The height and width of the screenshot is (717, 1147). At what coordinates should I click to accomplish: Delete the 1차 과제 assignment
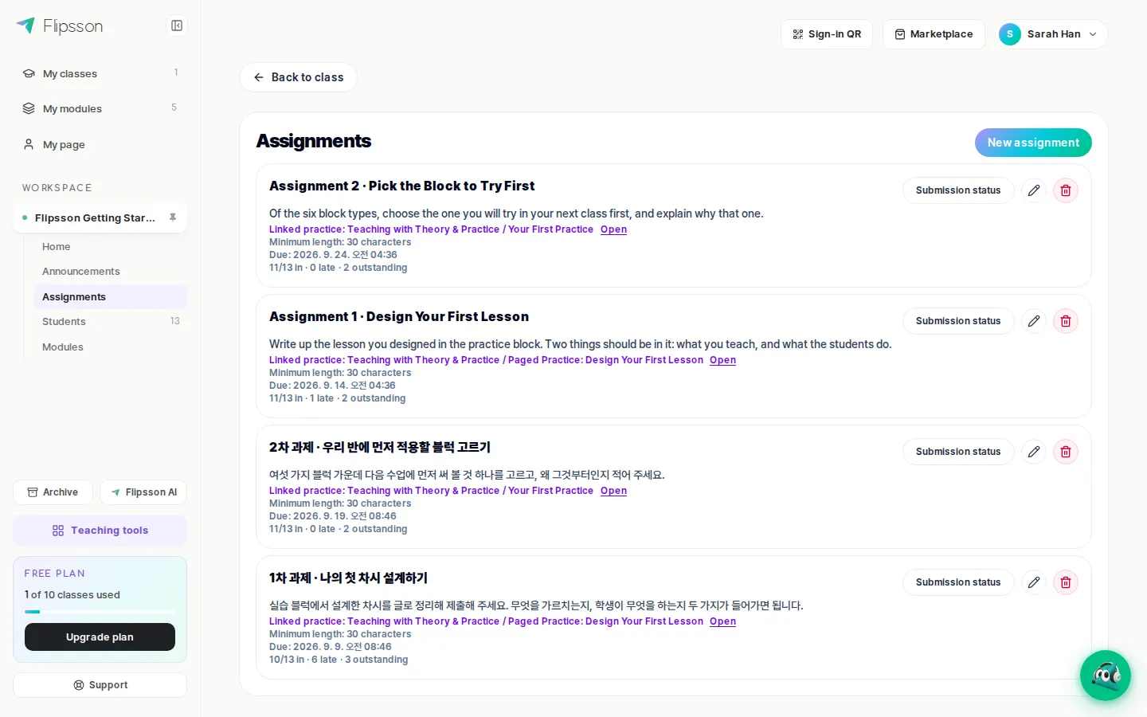point(1066,582)
